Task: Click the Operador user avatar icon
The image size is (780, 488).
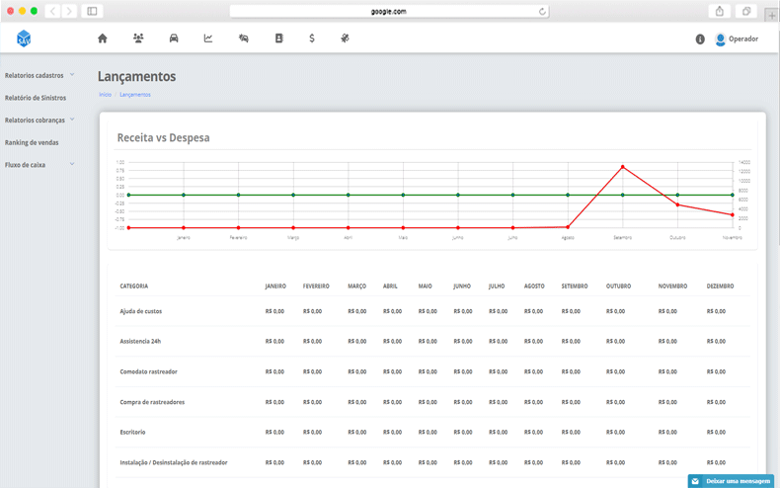Action: click(720, 40)
